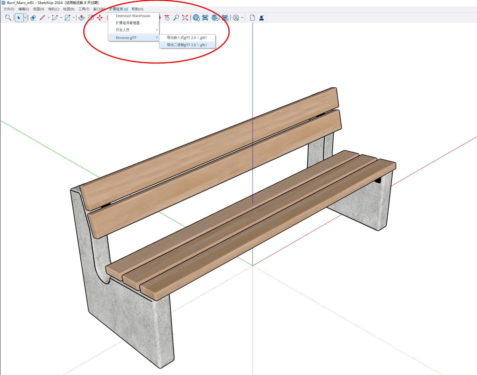The height and width of the screenshot is (375, 477).
Task: Open the 3D Warehouse icon
Action: pyautogui.click(x=196, y=18)
